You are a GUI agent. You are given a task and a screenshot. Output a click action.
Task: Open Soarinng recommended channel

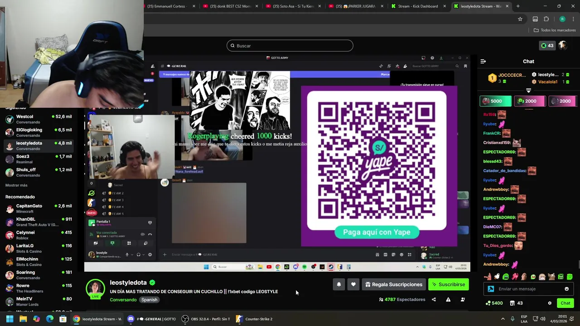pos(39,275)
